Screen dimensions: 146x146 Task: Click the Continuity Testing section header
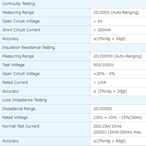pos(19,4)
